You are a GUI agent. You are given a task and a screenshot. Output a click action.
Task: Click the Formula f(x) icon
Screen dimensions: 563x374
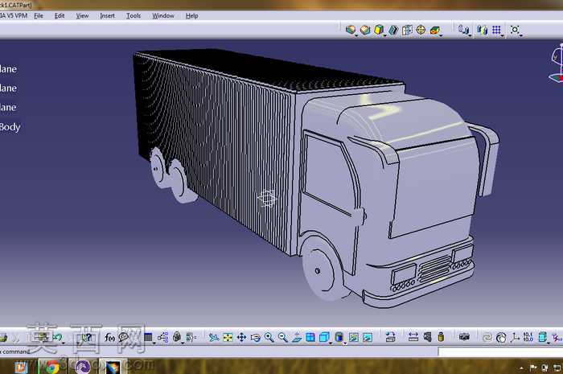pos(109,337)
